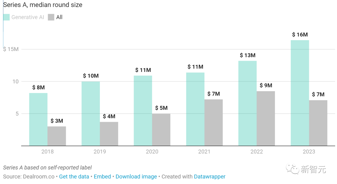Click the $ 16M value label
This screenshot has height=184, width=337.
pyautogui.click(x=300, y=35)
